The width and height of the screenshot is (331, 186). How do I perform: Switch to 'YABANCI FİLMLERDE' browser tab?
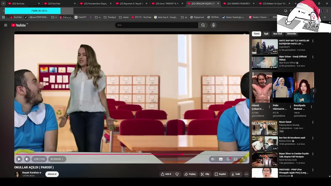(239, 4)
